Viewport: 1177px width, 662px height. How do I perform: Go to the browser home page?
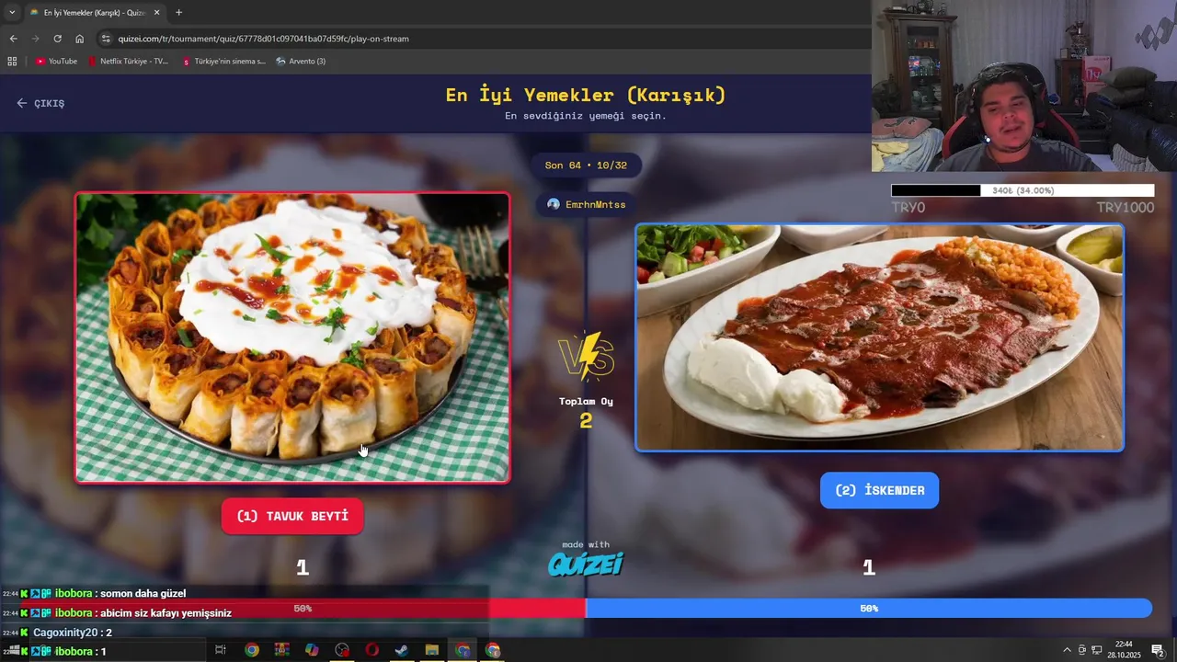coord(79,39)
